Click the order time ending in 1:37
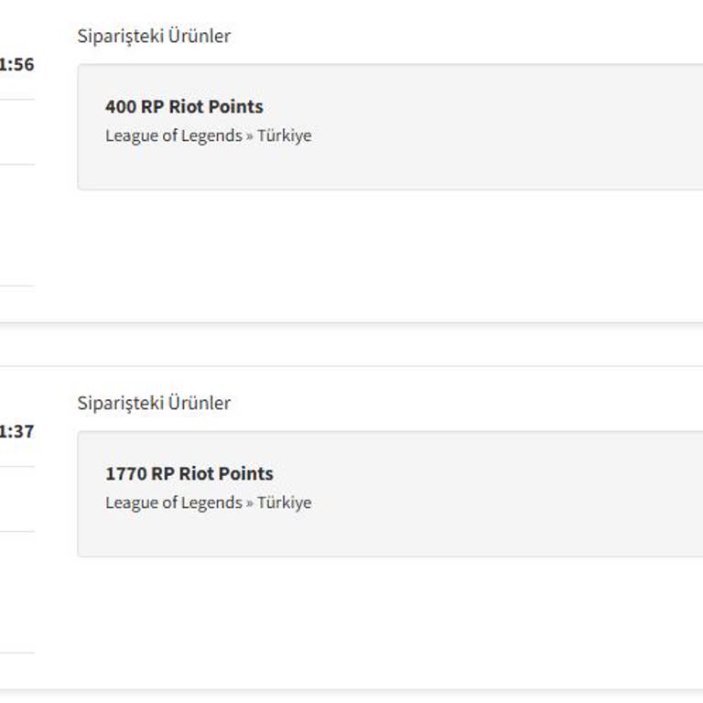The width and height of the screenshot is (703, 703). [x=16, y=432]
